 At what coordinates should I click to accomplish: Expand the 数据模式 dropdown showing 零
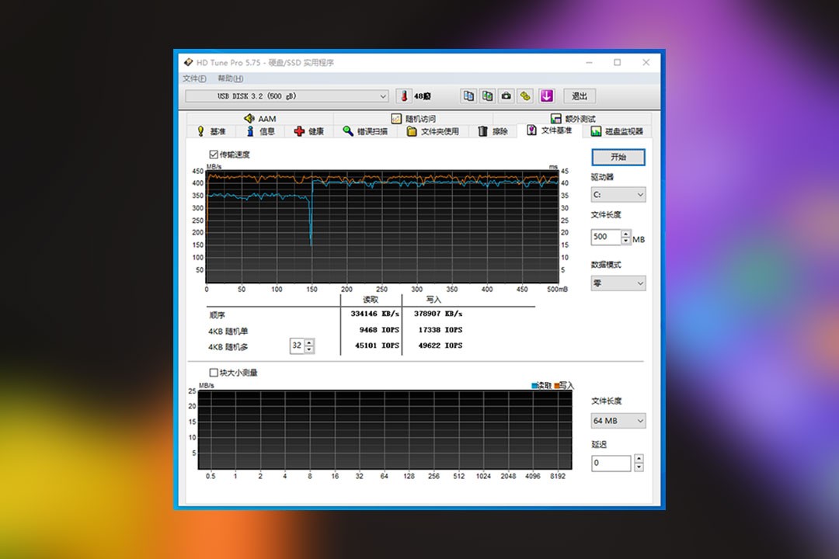pyautogui.click(x=618, y=283)
